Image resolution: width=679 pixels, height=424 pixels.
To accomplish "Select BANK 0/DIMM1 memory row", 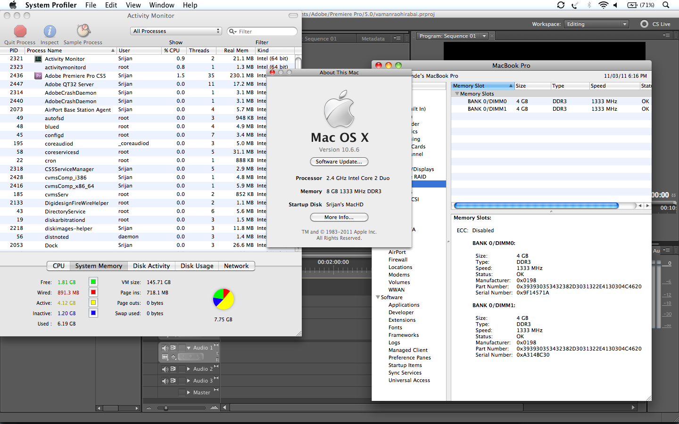I will pyautogui.click(x=551, y=109).
